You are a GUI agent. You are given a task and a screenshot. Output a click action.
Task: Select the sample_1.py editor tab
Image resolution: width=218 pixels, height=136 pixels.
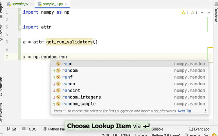(x=53, y=4)
